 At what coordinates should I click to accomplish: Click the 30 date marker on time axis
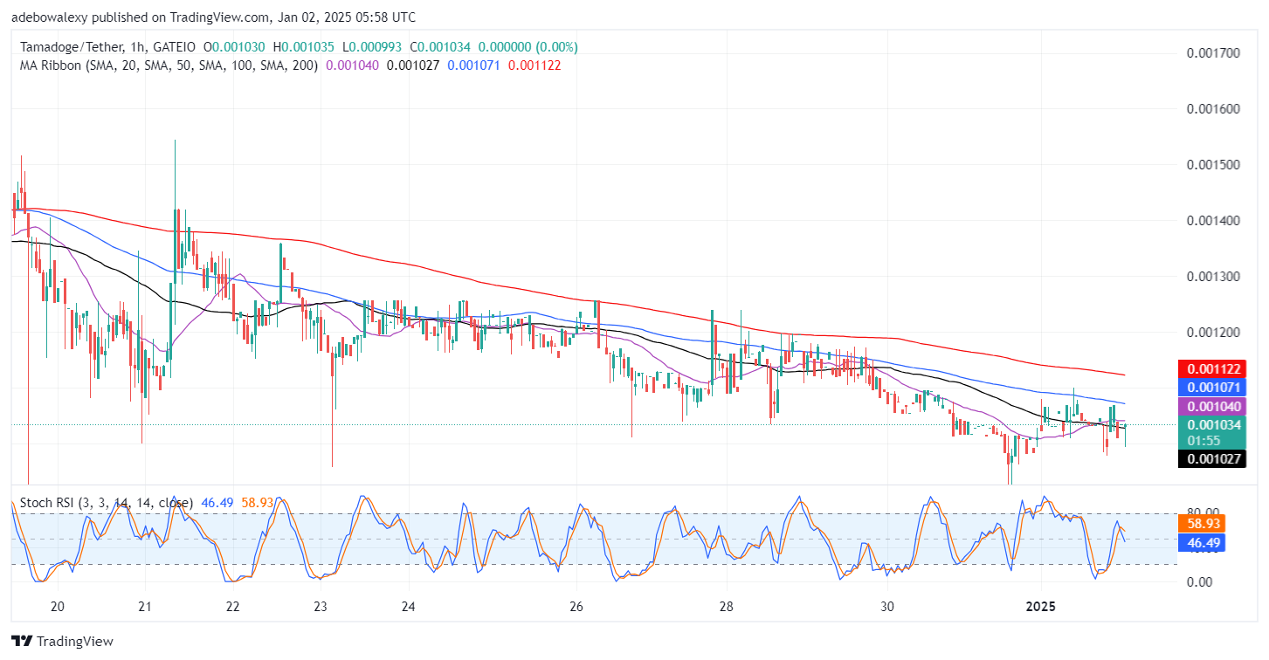coord(887,607)
